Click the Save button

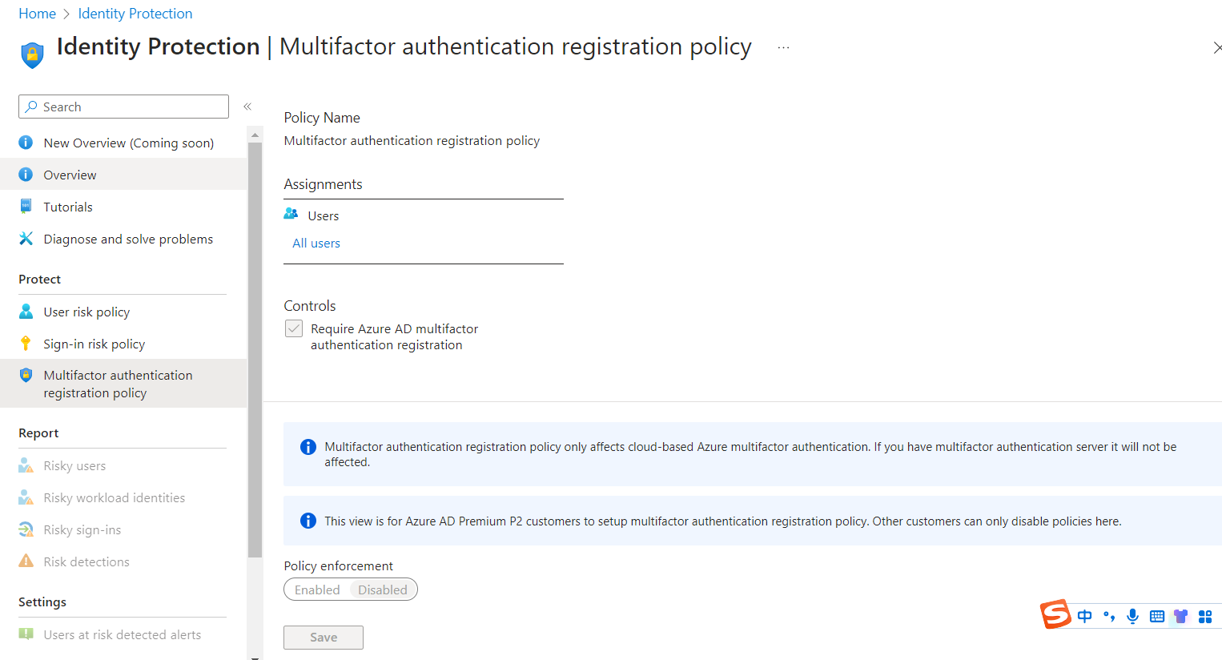coord(324,638)
